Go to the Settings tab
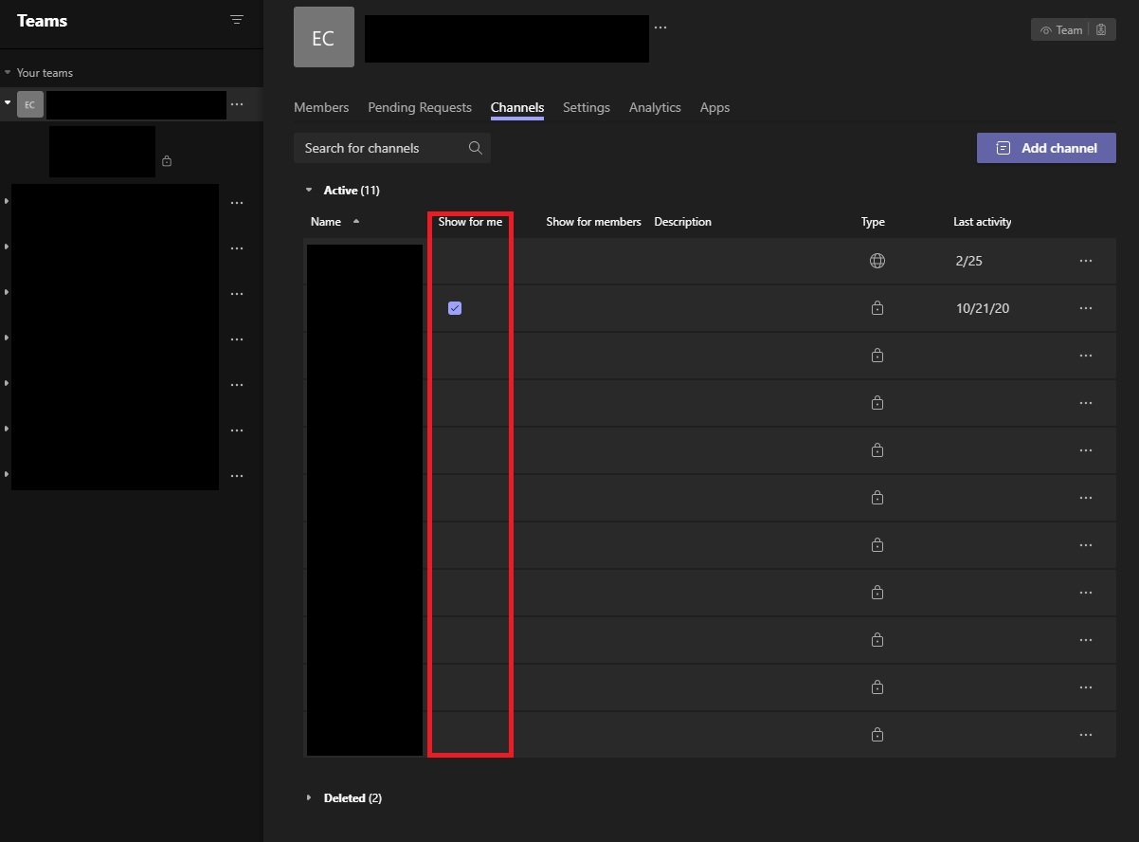This screenshot has width=1139, height=842. point(587,107)
